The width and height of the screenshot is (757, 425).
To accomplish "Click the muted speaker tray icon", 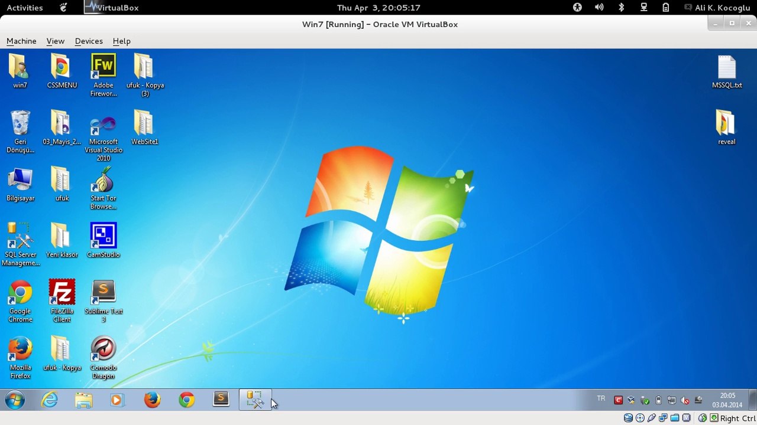I will tap(685, 400).
